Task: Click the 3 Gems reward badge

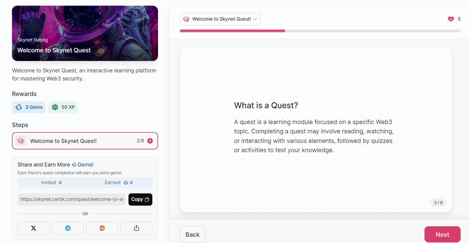Action: 29,107
